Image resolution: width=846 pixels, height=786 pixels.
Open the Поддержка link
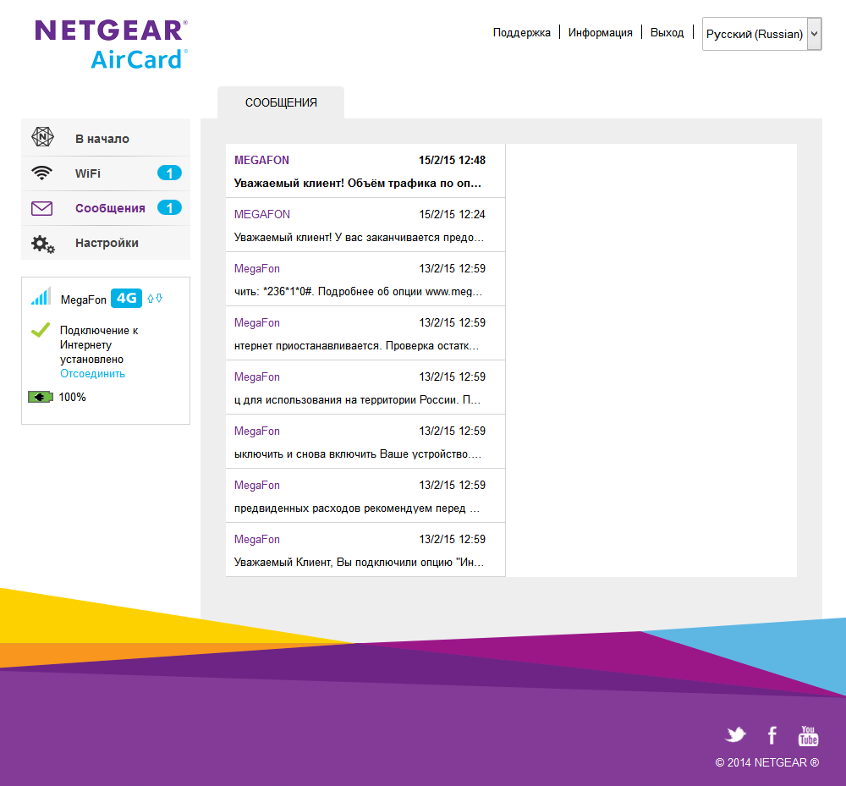click(522, 32)
